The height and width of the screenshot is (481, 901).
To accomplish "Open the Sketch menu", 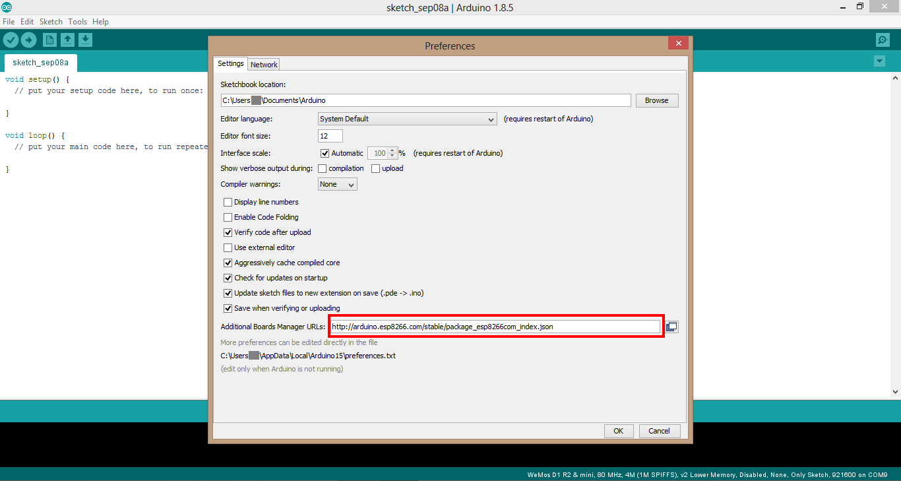I will pos(51,22).
